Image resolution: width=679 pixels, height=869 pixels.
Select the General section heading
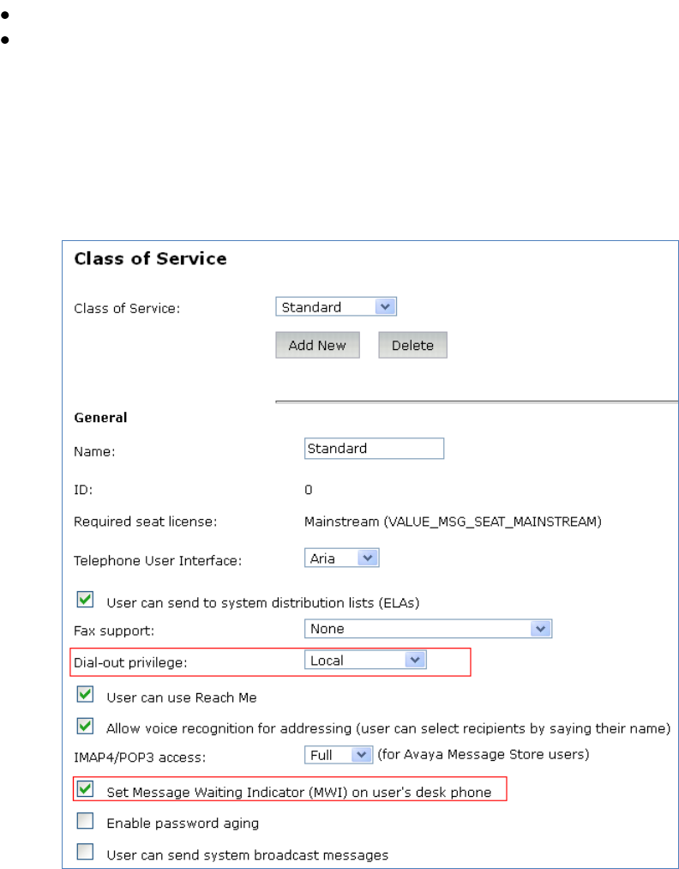coord(100,418)
